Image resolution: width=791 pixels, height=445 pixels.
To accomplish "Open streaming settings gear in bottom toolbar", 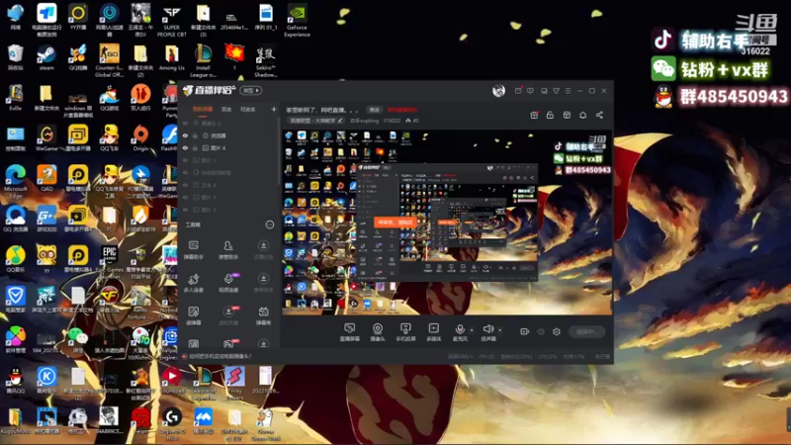I will point(557,331).
